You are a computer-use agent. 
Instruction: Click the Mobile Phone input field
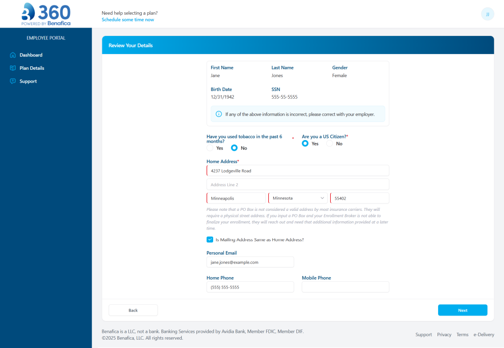[x=345, y=287]
